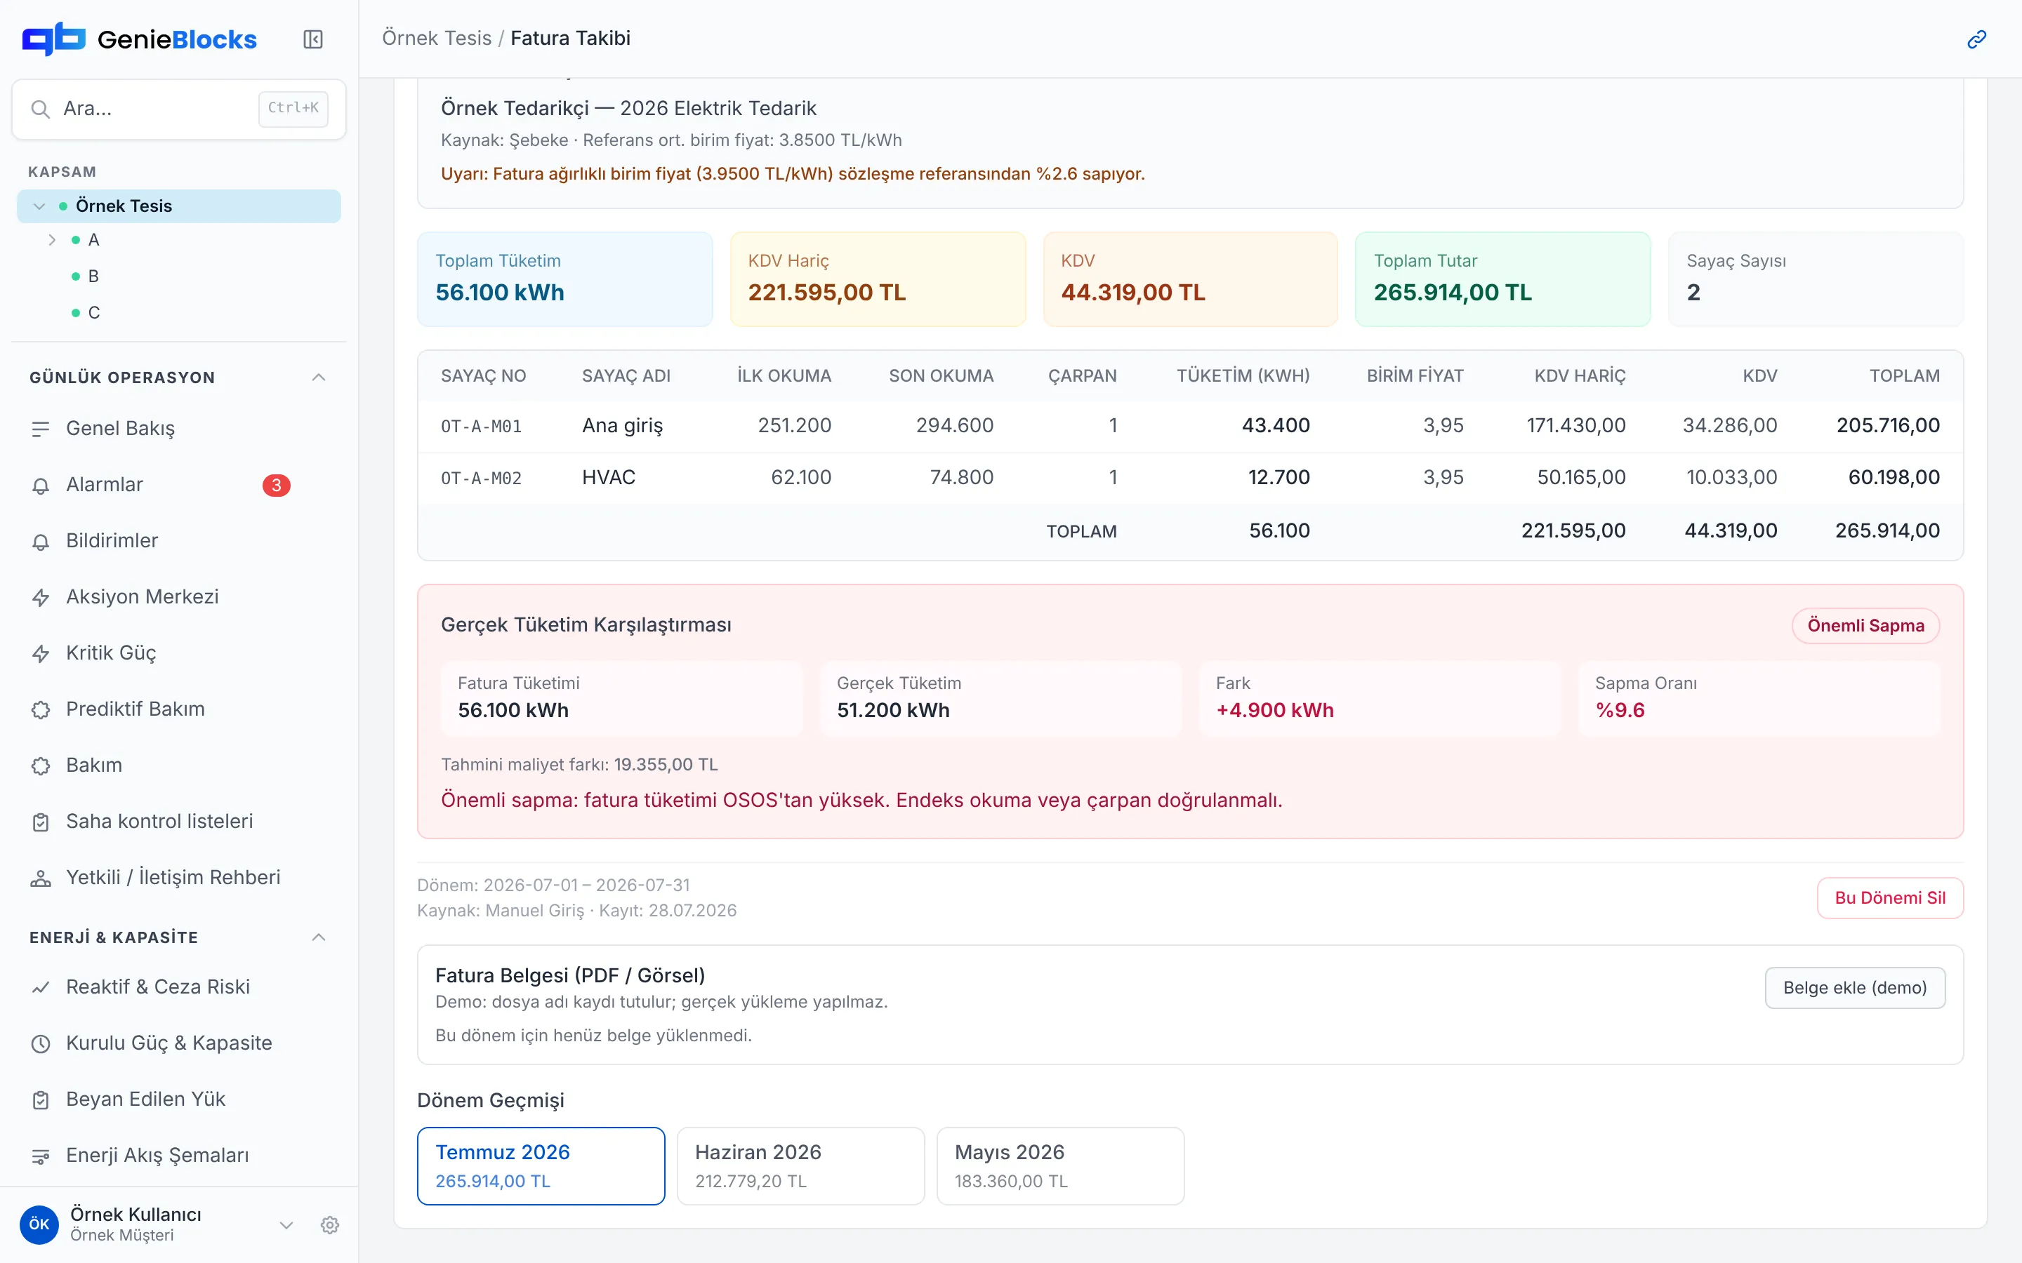This screenshot has width=2022, height=1263.
Task: Click the OT-A-M02 meter number cell
Action: pos(481,478)
